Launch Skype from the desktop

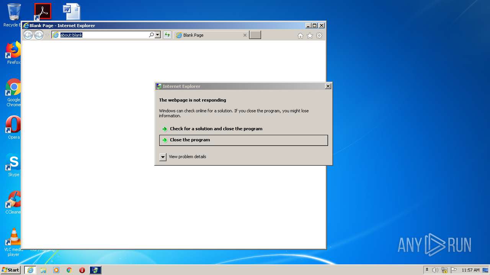coord(14,165)
